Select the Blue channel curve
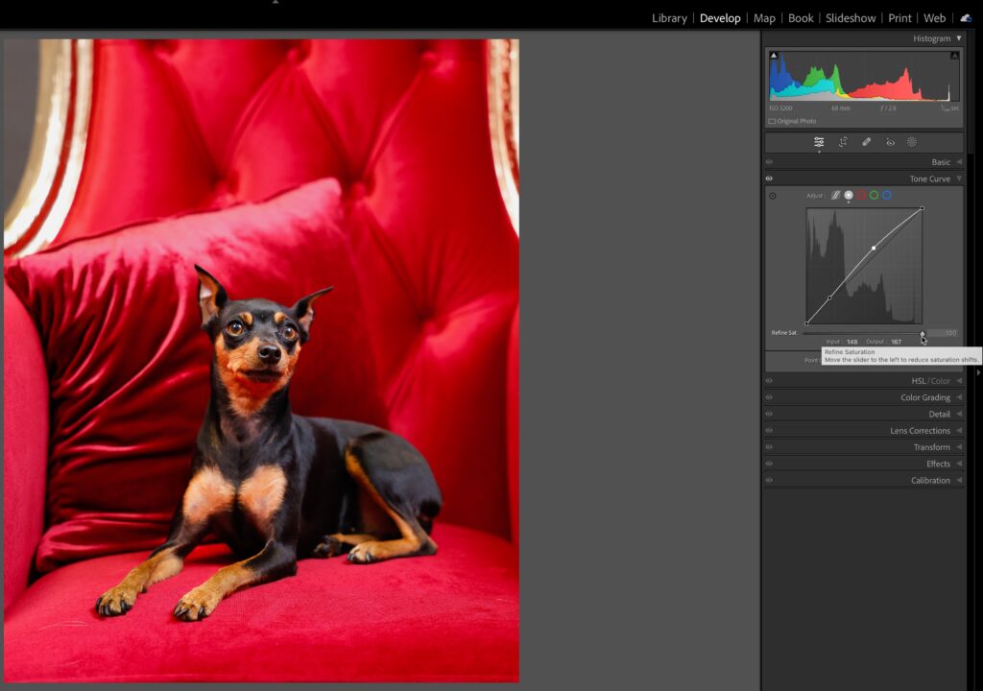Viewport: 983px width, 691px height. [x=886, y=195]
